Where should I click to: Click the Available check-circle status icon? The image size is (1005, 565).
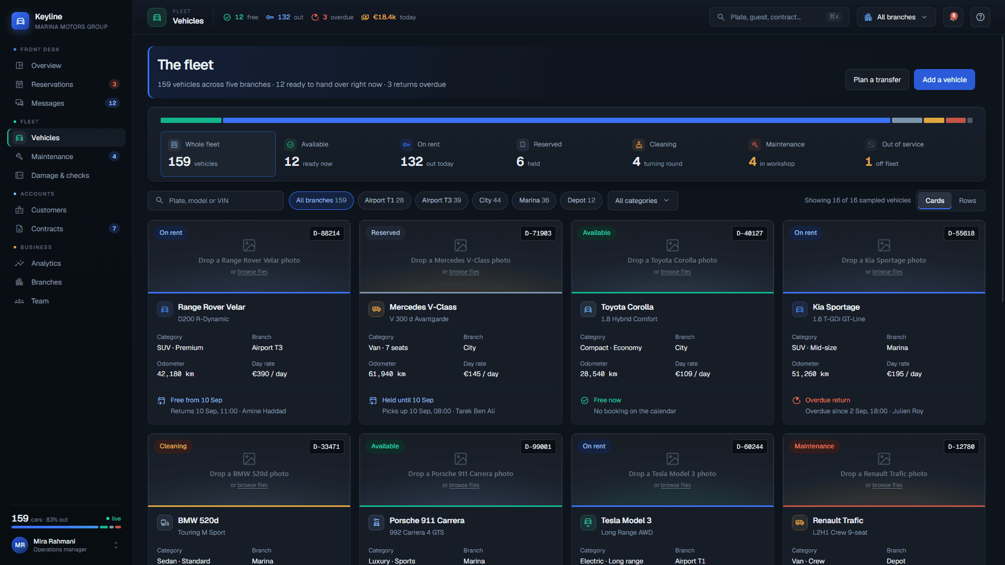[x=291, y=144]
